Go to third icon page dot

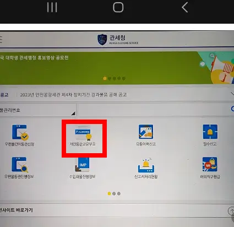click(119, 193)
